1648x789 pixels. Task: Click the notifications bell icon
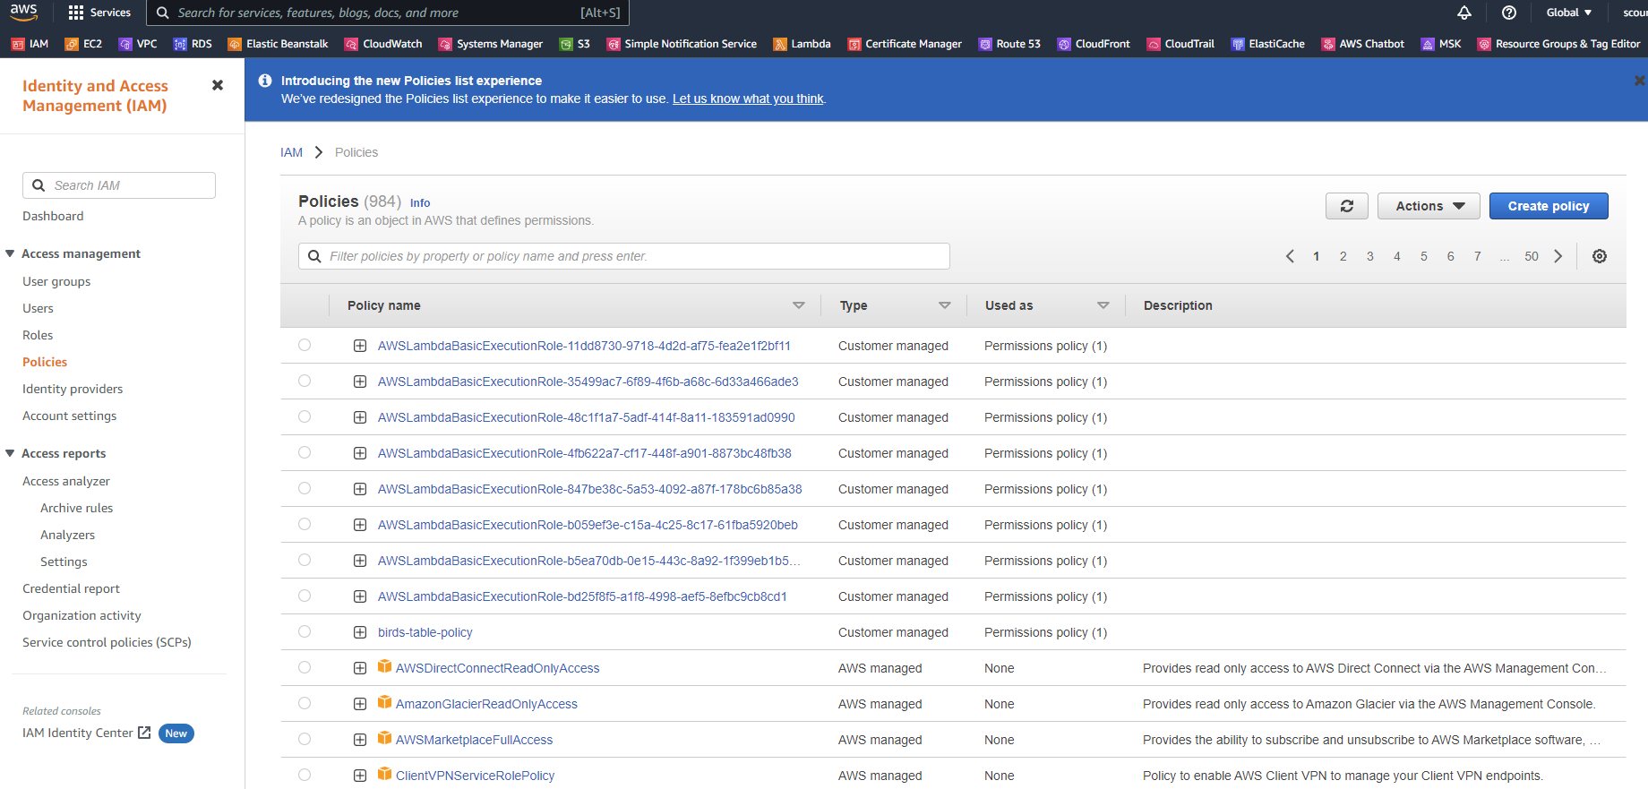click(1464, 13)
